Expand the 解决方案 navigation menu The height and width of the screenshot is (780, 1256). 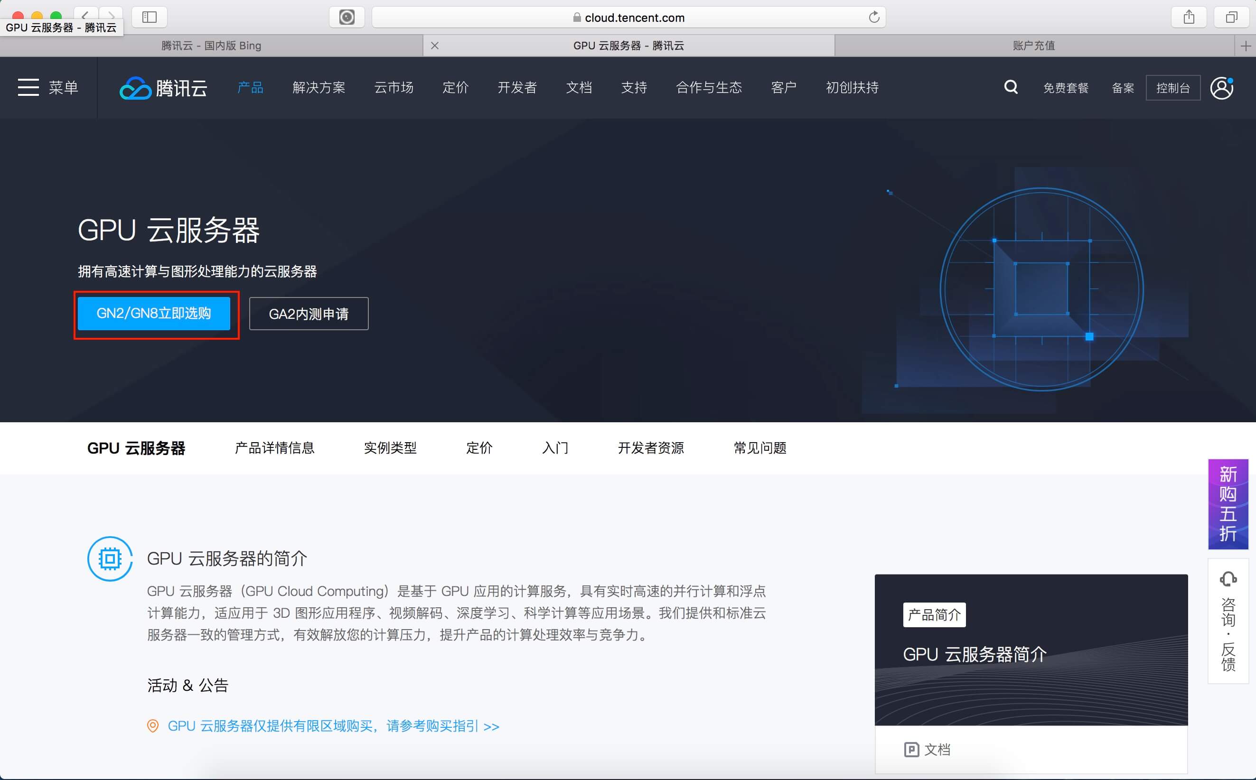319,88
